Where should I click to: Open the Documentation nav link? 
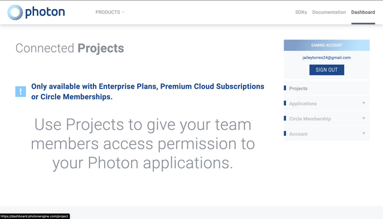[x=329, y=12]
